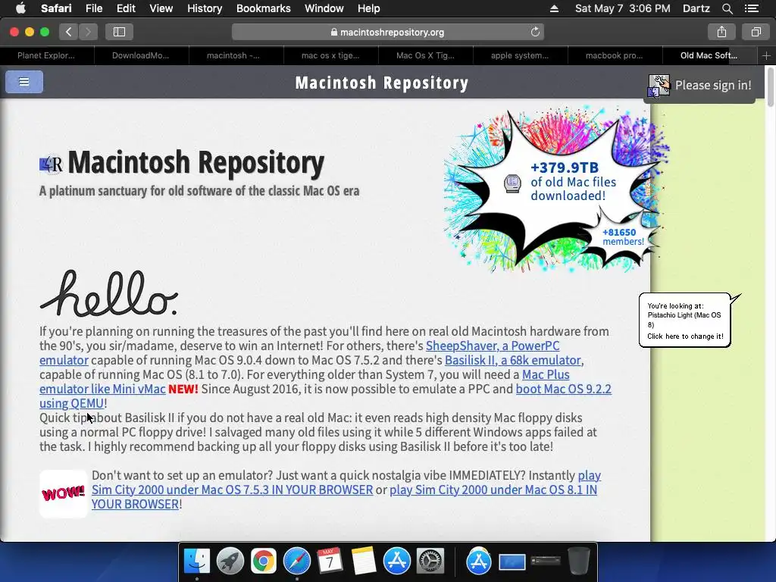The image size is (776, 582).
Task: Follow the Basilisk II 68k emulator link
Action: (x=513, y=360)
